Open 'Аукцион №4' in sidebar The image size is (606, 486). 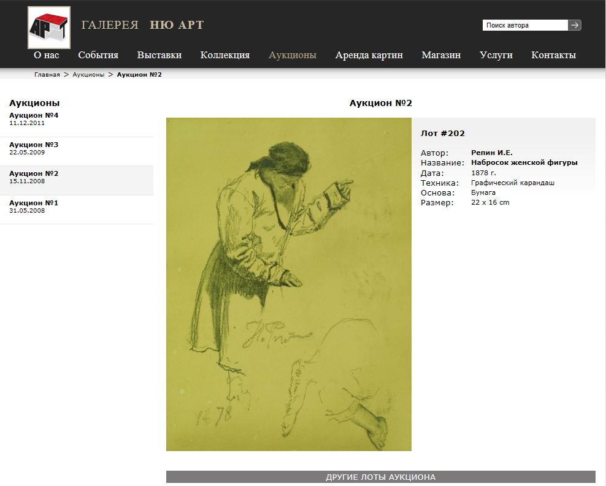pyautogui.click(x=34, y=115)
